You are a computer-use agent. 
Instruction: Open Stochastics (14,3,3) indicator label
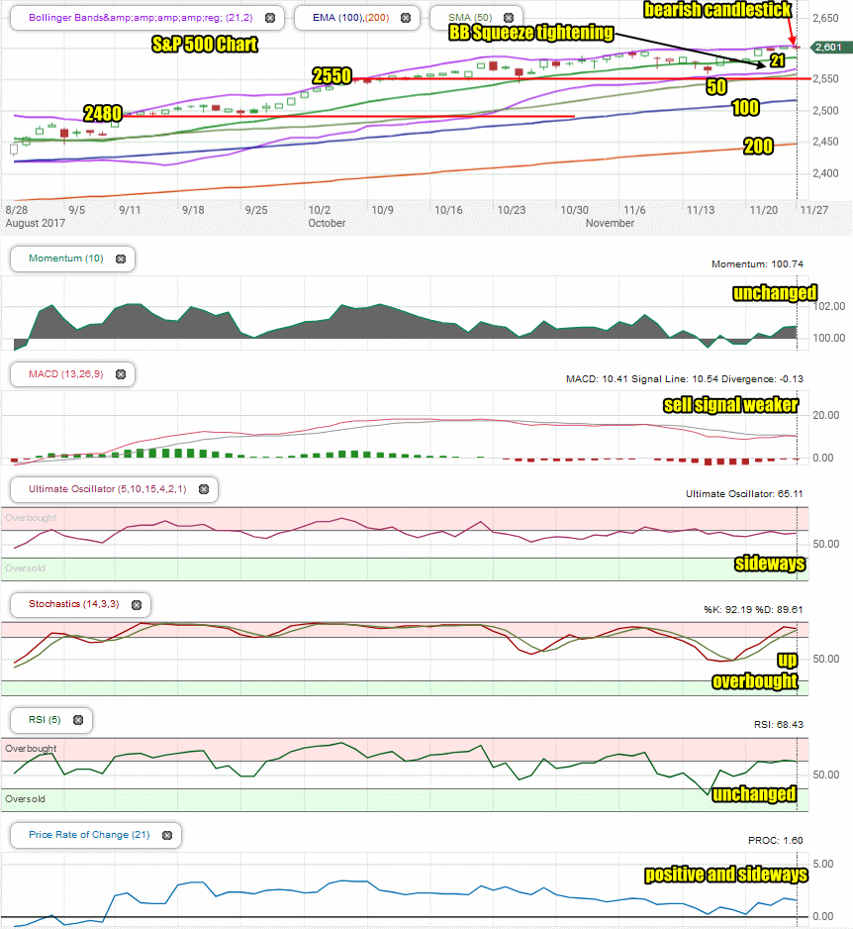(x=74, y=604)
